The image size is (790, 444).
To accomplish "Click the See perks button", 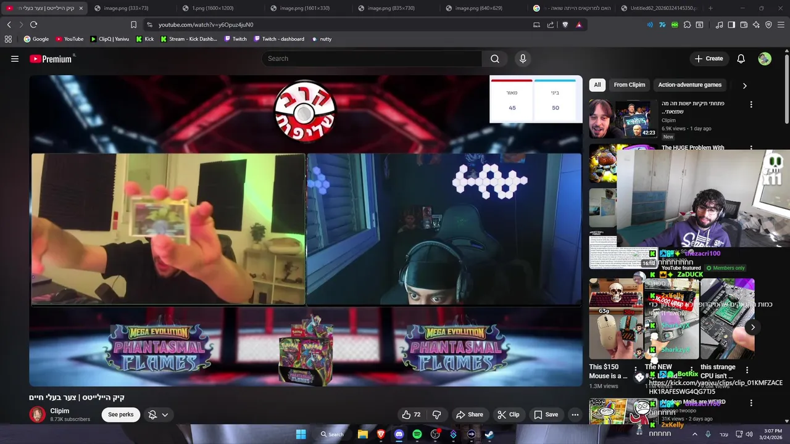I will [121, 414].
